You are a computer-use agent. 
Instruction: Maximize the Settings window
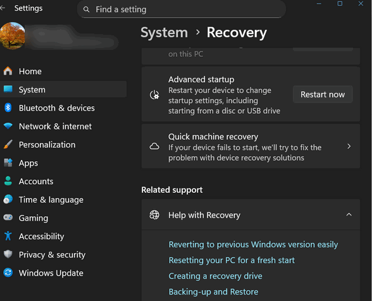tap(340, 3)
